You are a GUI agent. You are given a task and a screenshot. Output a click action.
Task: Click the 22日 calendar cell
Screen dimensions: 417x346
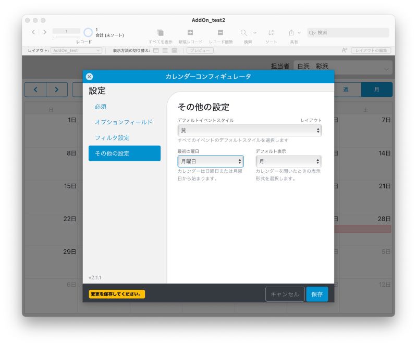51,229
